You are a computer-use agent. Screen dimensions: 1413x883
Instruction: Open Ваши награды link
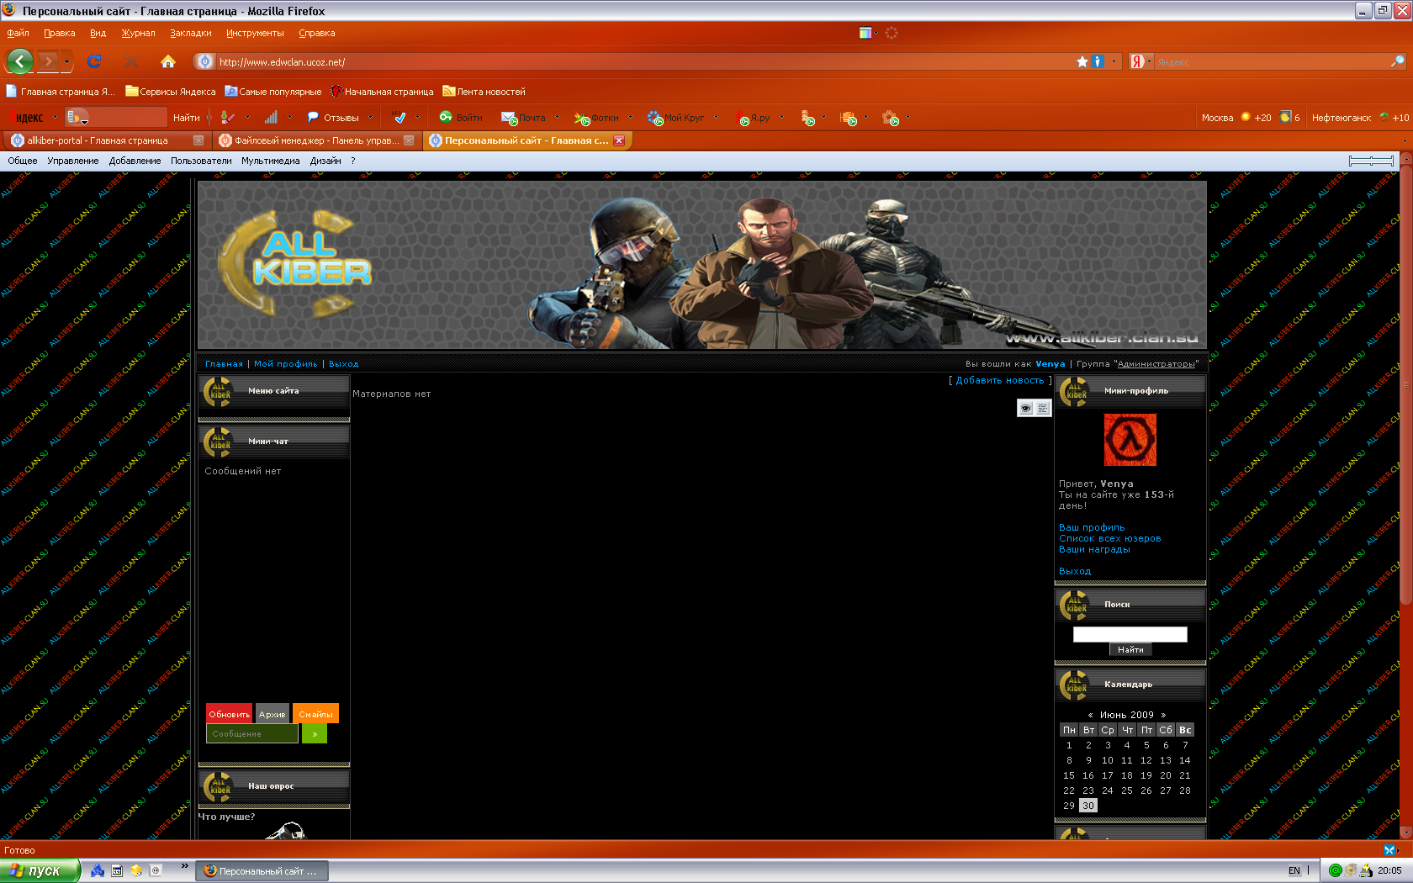coord(1094,549)
